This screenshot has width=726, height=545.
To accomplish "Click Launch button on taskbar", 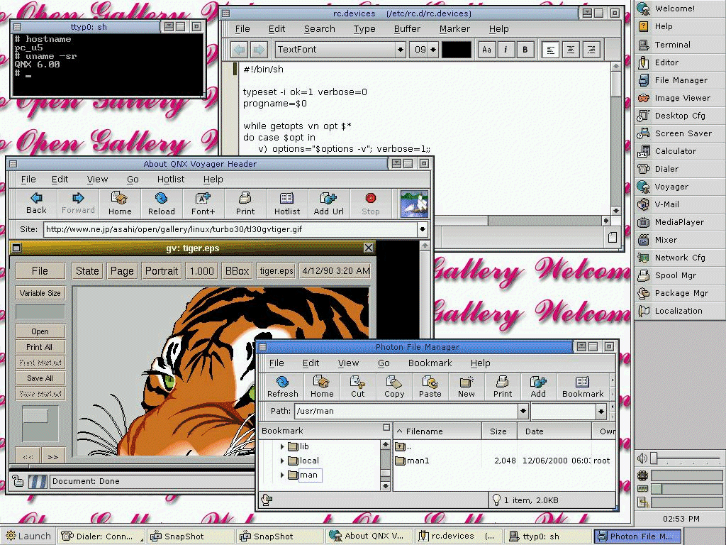I will (x=28, y=536).
